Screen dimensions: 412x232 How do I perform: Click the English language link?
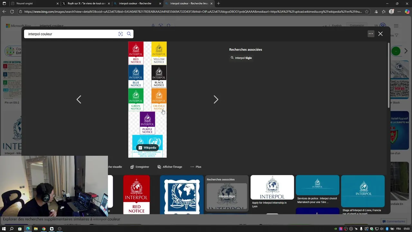[337, 26]
